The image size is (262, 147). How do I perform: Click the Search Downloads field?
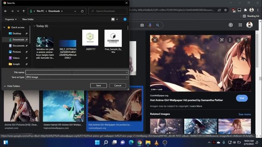point(108,11)
